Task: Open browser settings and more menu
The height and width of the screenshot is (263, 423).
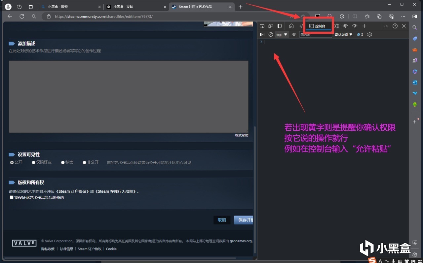Action: tap(403, 16)
